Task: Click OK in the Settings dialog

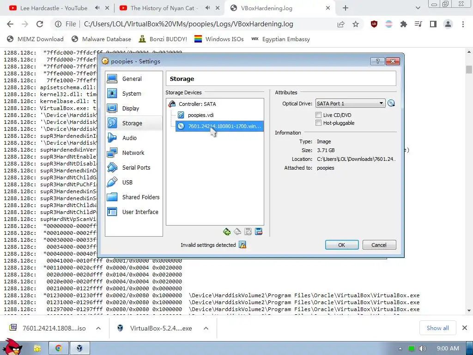Action: (342, 245)
